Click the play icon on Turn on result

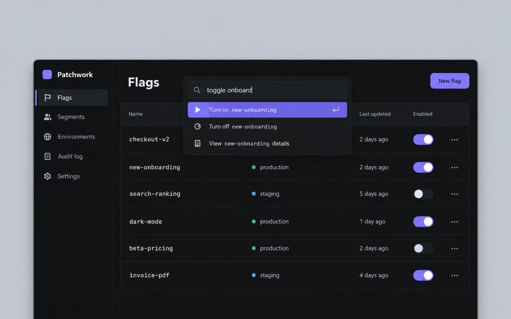198,110
